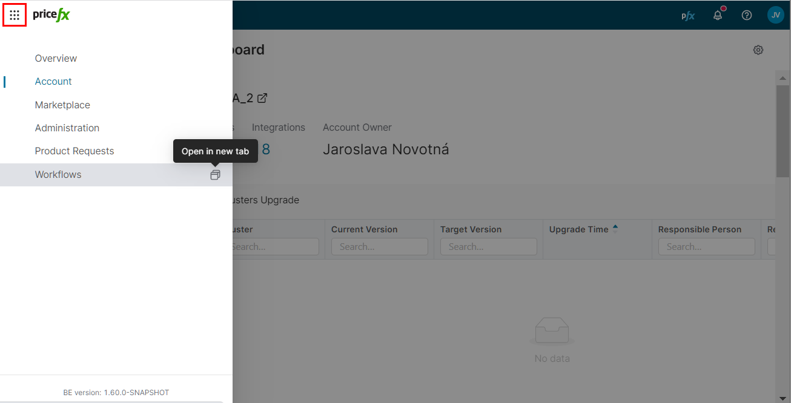The image size is (791, 403).
Task: Open Marketplace from the side menu
Action: click(x=62, y=105)
